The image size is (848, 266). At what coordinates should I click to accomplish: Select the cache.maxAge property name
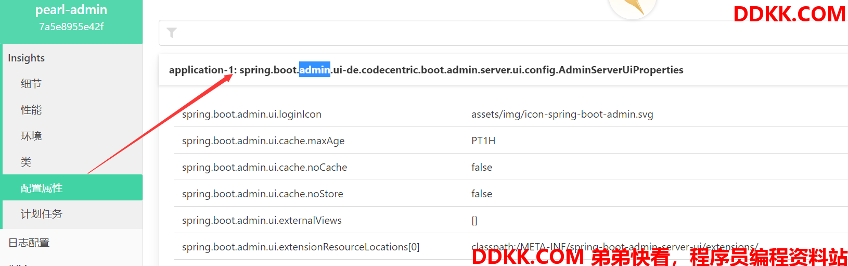coord(263,141)
